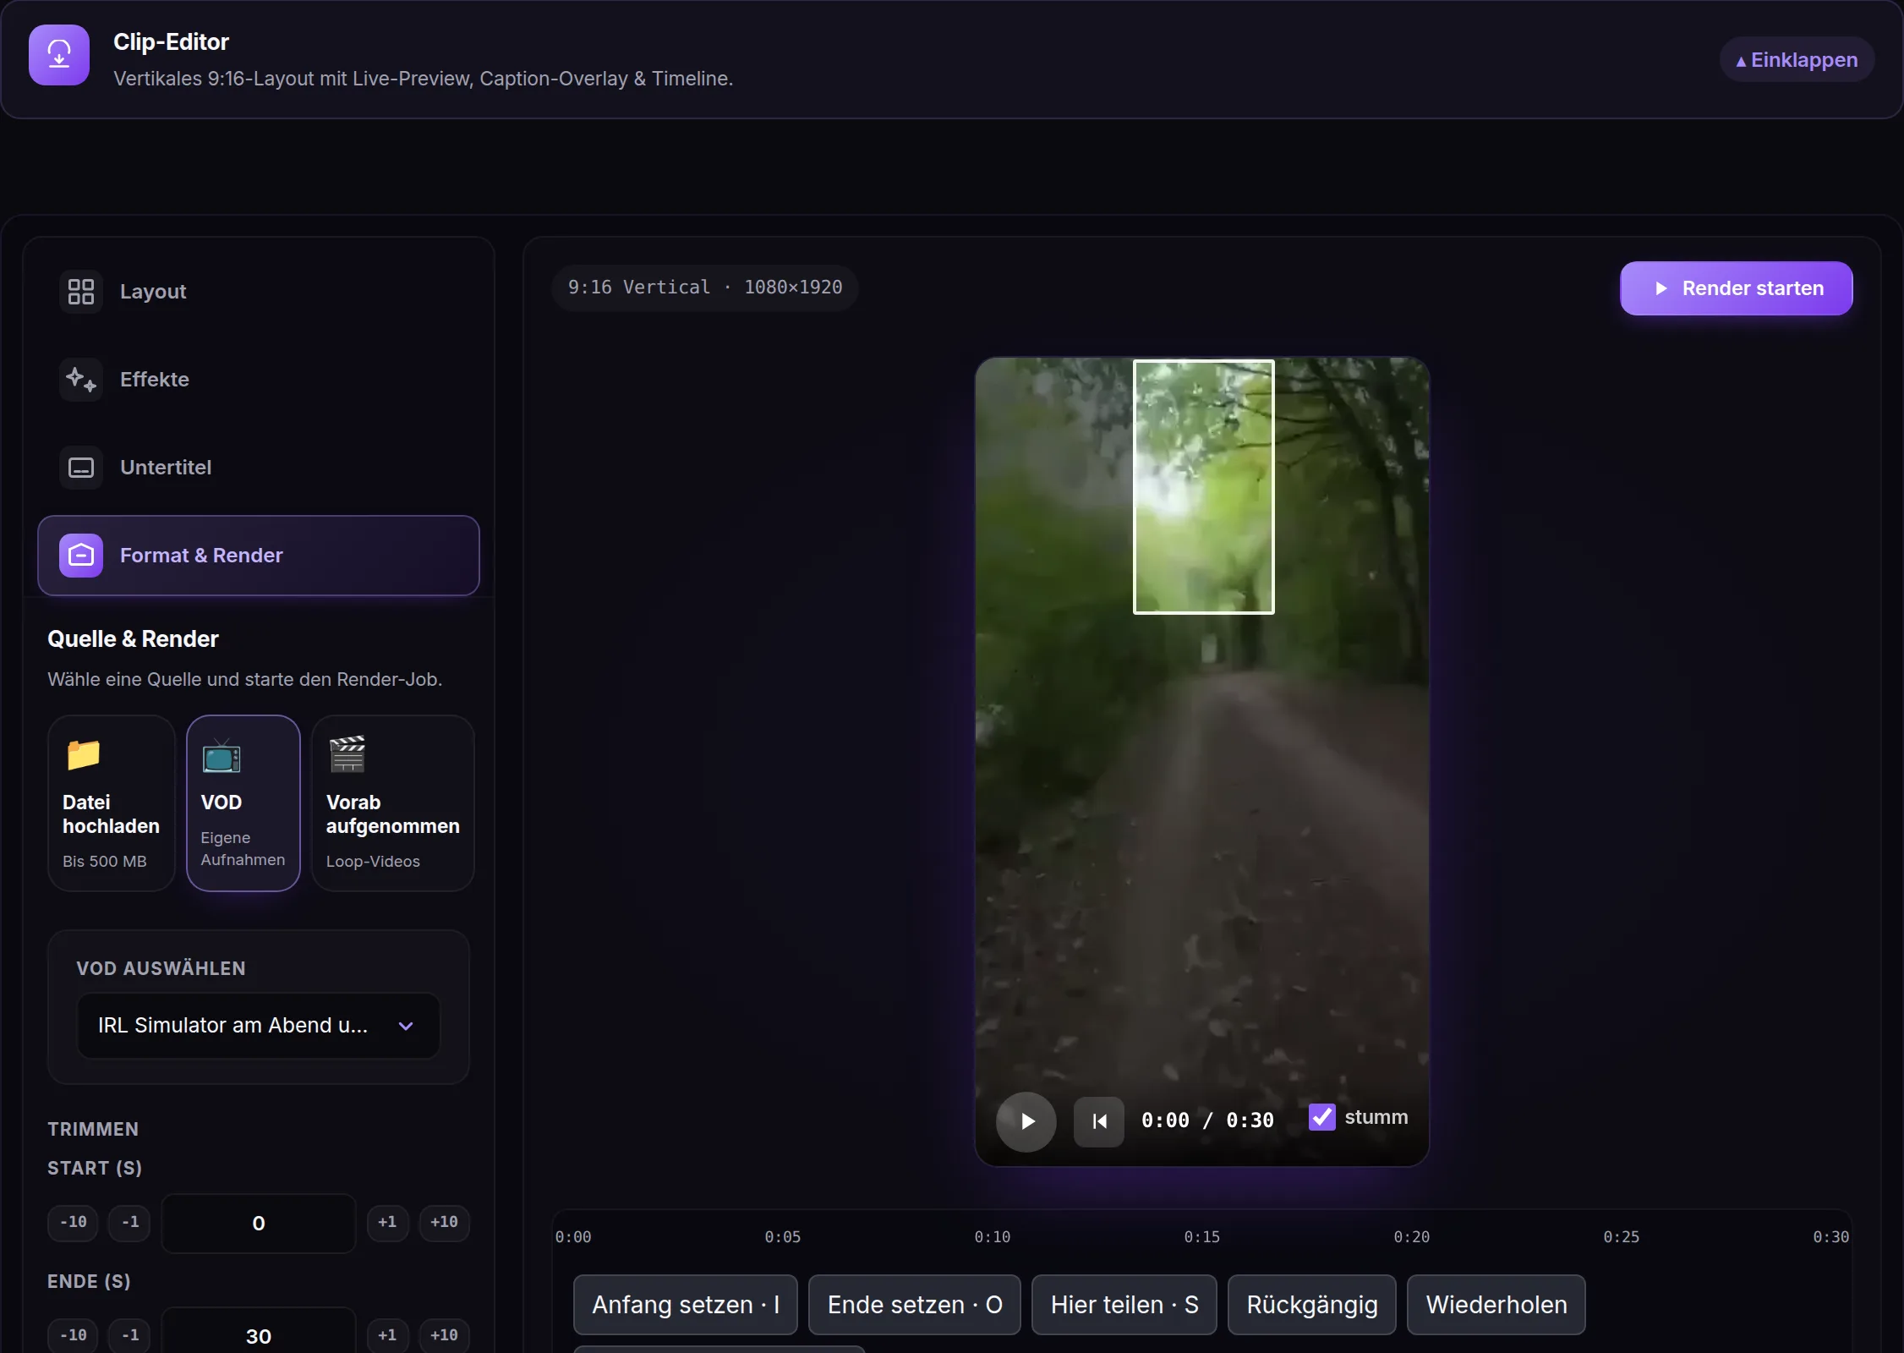Click Hier teilen · S button
The image size is (1904, 1353).
[x=1124, y=1305]
